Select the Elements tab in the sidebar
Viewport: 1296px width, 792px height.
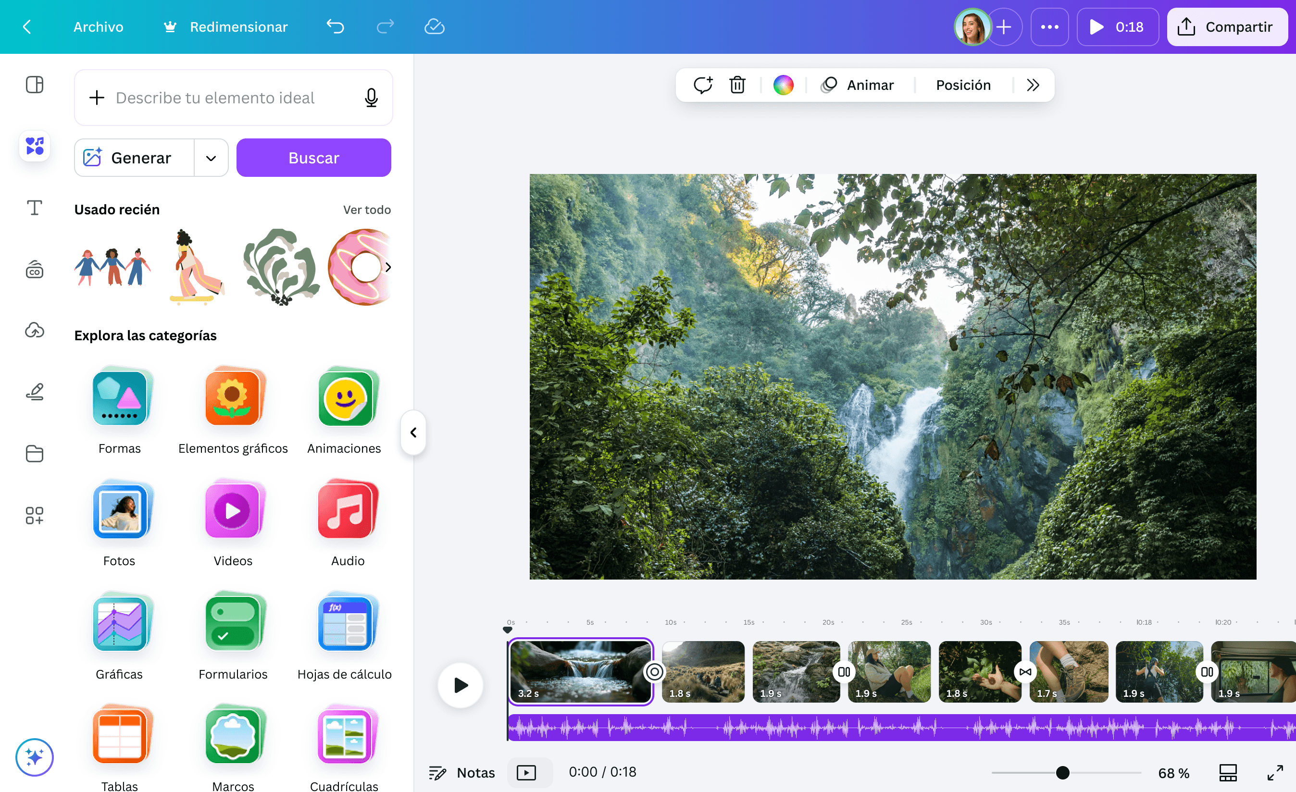(35, 146)
